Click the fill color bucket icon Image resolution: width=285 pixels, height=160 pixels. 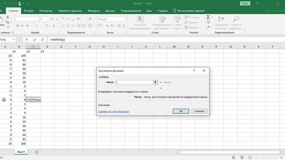coord(46,26)
